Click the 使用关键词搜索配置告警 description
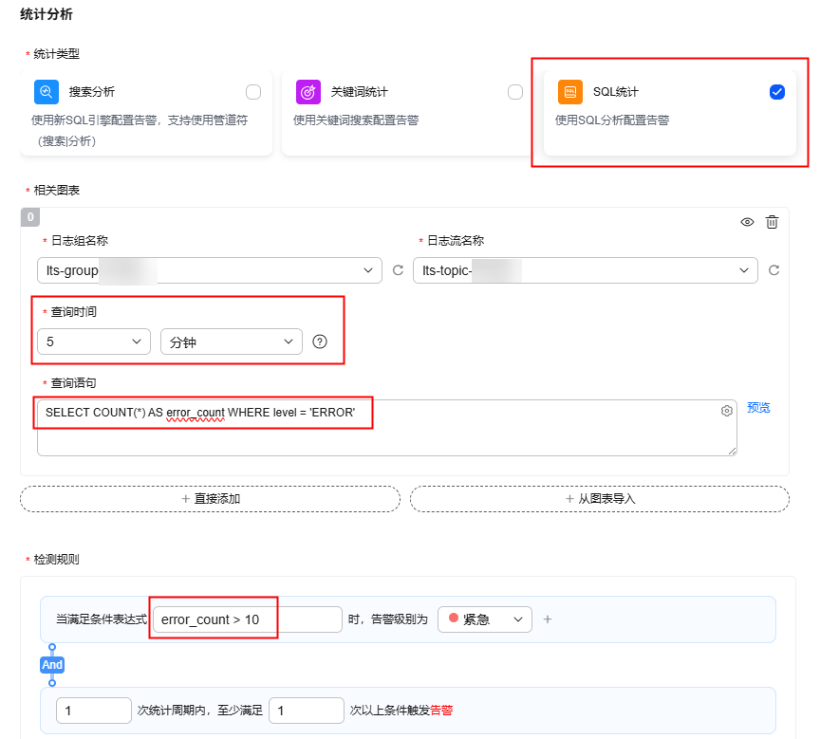Image resolution: width=820 pixels, height=739 pixels. (356, 120)
